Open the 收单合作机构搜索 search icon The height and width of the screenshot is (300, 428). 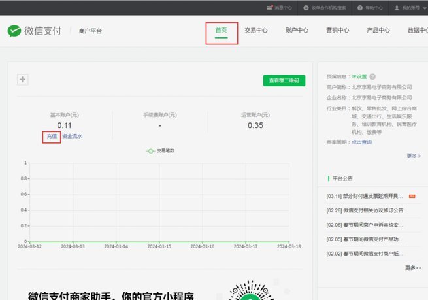click(x=306, y=8)
